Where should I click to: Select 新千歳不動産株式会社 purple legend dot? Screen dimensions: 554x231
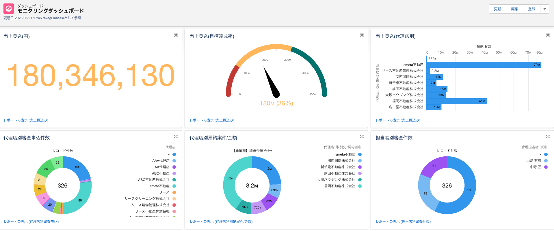coord(360,167)
